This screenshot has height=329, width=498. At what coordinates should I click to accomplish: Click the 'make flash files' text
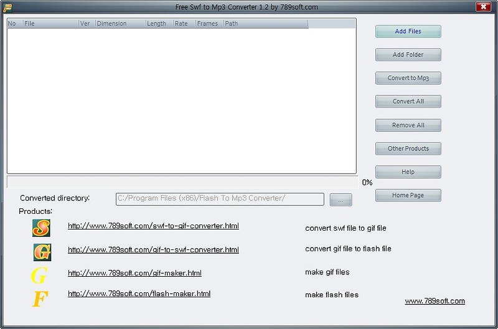click(332, 295)
